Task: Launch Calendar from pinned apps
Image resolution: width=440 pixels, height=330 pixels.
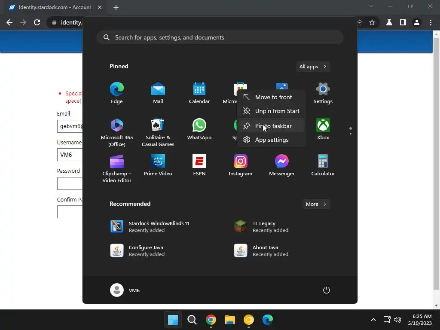Action: tap(199, 93)
